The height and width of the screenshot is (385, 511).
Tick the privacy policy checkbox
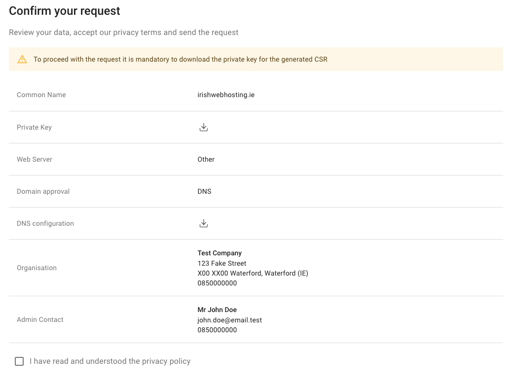pyautogui.click(x=19, y=361)
